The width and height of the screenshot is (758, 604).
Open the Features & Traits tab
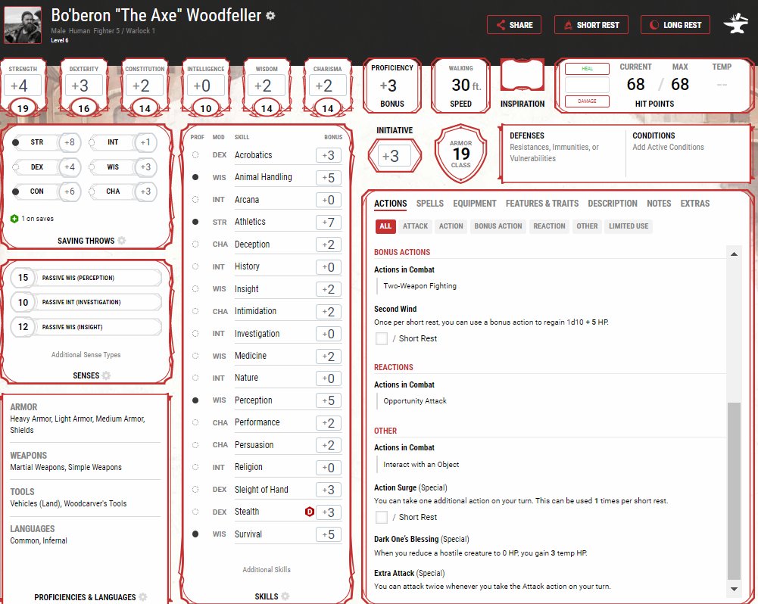[542, 204]
